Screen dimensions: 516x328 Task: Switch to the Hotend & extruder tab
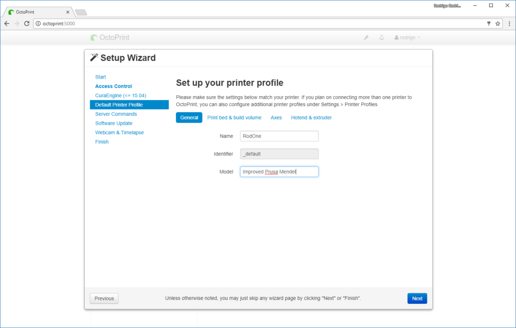[x=311, y=117]
